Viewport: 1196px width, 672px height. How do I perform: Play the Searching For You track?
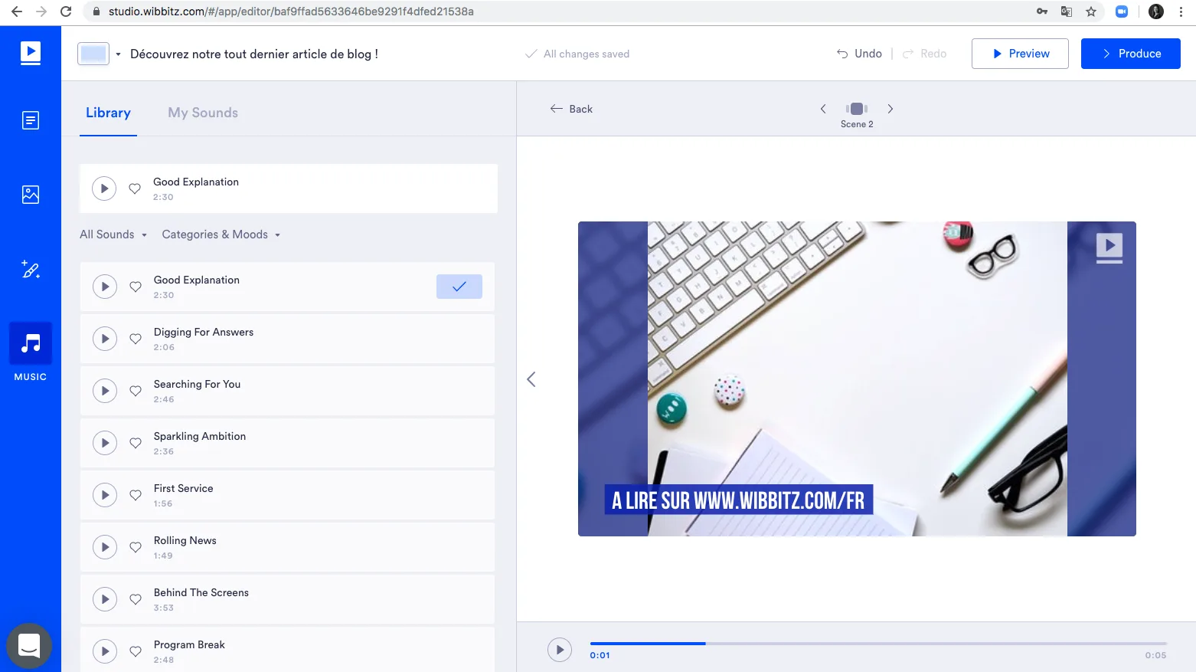(105, 391)
